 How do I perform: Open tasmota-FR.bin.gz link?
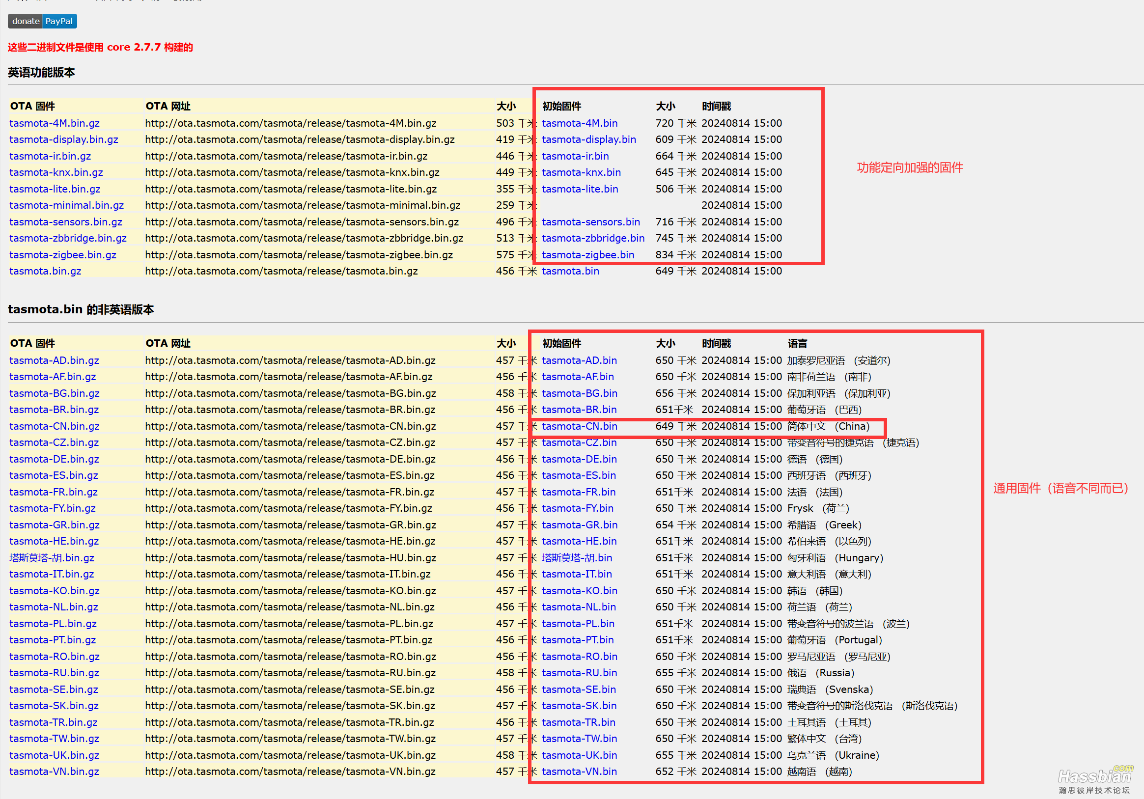[54, 492]
